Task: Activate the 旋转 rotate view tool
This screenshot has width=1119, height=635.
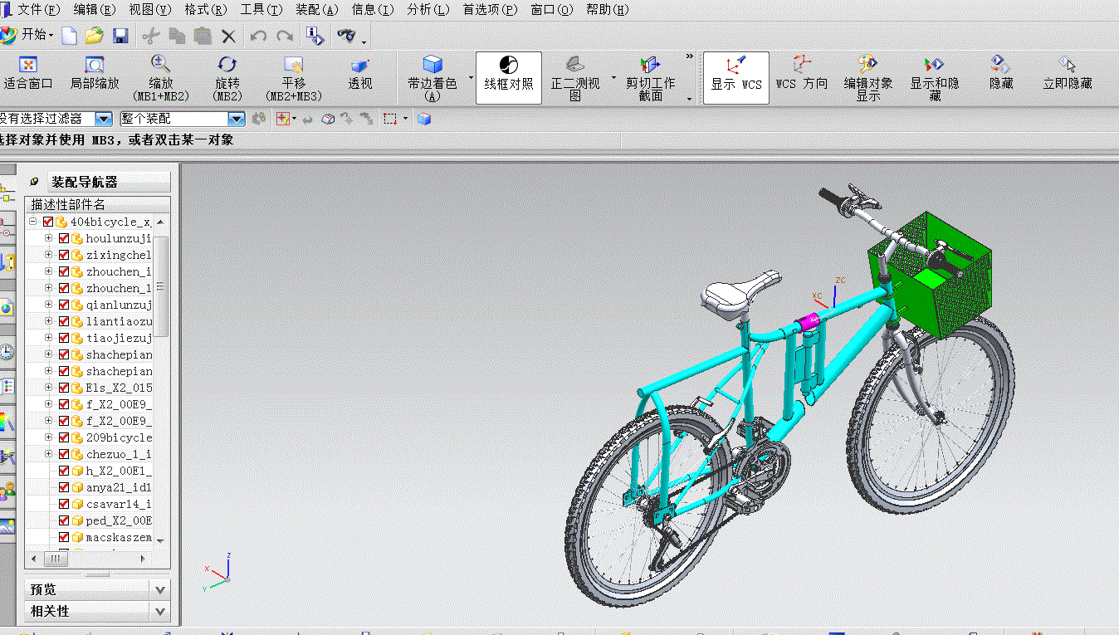Action: [227, 65]
